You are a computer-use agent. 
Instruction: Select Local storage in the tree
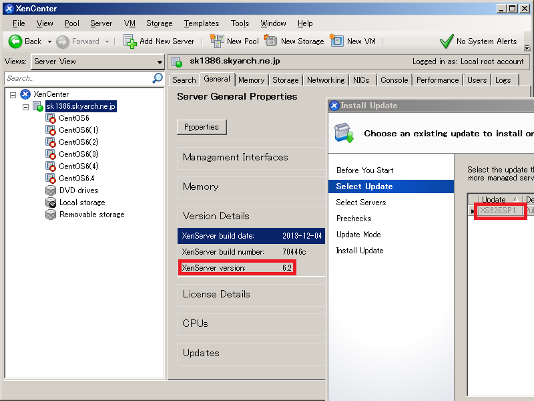pos(82,203)
